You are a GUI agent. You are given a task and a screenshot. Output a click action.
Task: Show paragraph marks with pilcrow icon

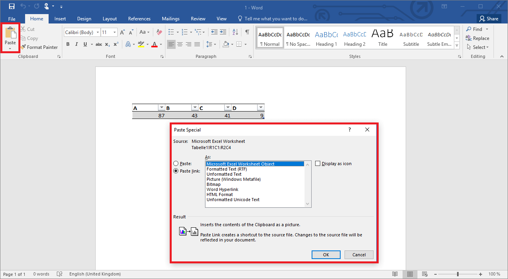(x=247, y=32)
